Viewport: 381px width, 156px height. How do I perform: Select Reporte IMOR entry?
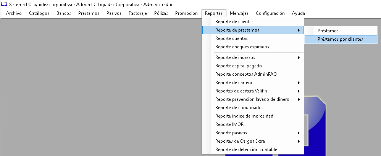(x=253, y=124)
